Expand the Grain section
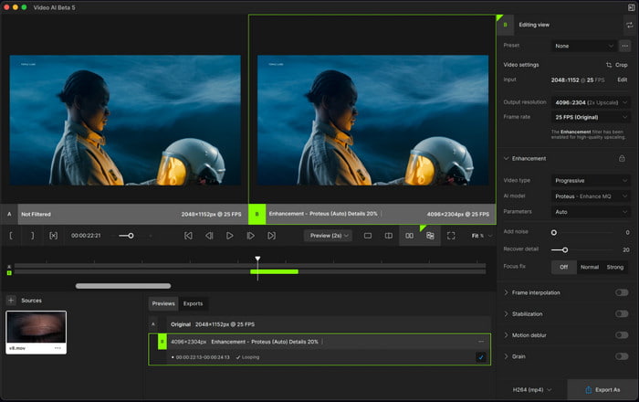Viewport: 639px width, 402px height. (506, 356)
